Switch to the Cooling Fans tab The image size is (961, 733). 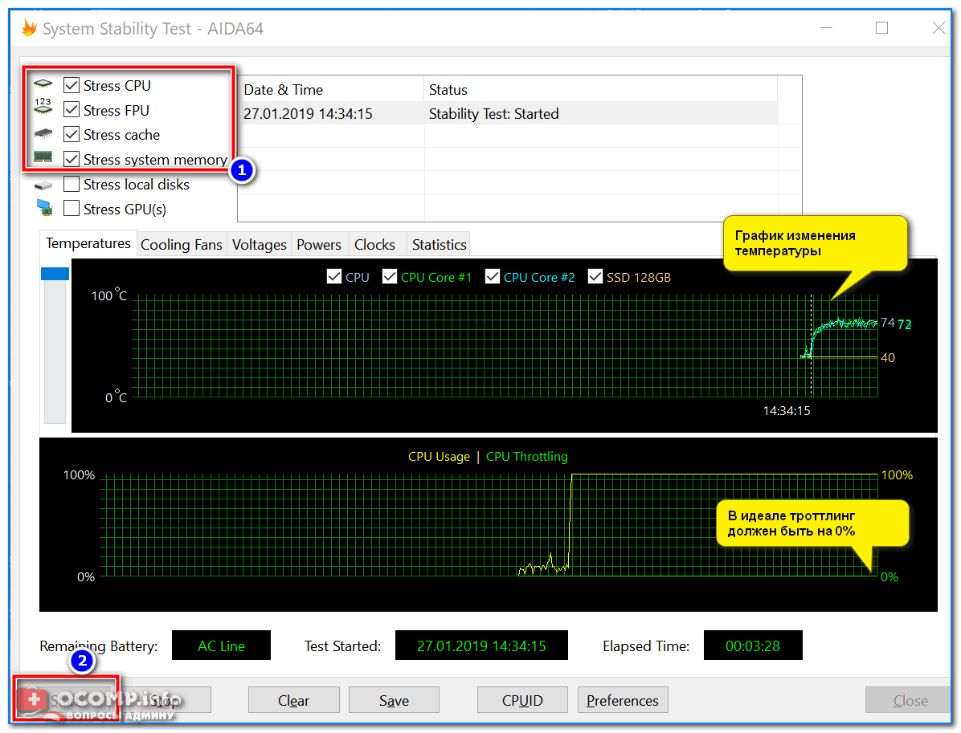point(181,245)
